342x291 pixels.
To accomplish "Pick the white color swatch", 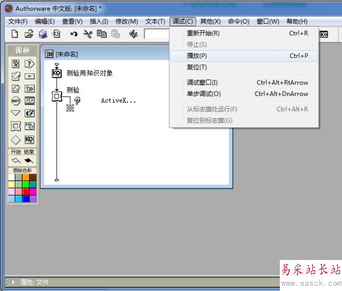I will (x=11, y=177).
